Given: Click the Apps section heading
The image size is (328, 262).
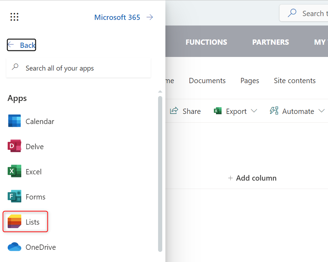Looking at the screenshot, I should click(x=17, y=99).
